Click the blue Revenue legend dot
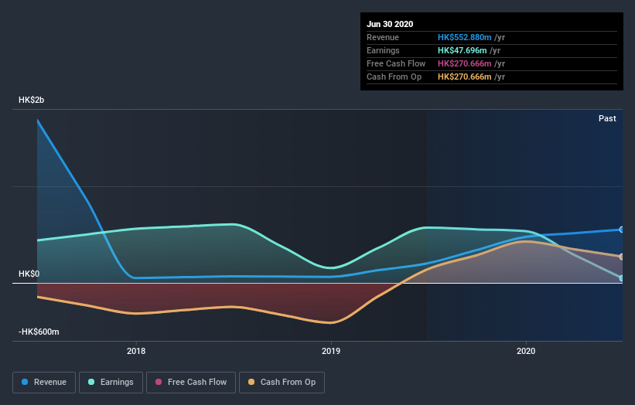 (25, 382)
